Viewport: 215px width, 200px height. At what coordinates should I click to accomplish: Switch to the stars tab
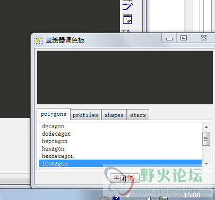[x=138, y=115]
